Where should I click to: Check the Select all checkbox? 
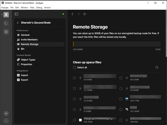point(74,67)
